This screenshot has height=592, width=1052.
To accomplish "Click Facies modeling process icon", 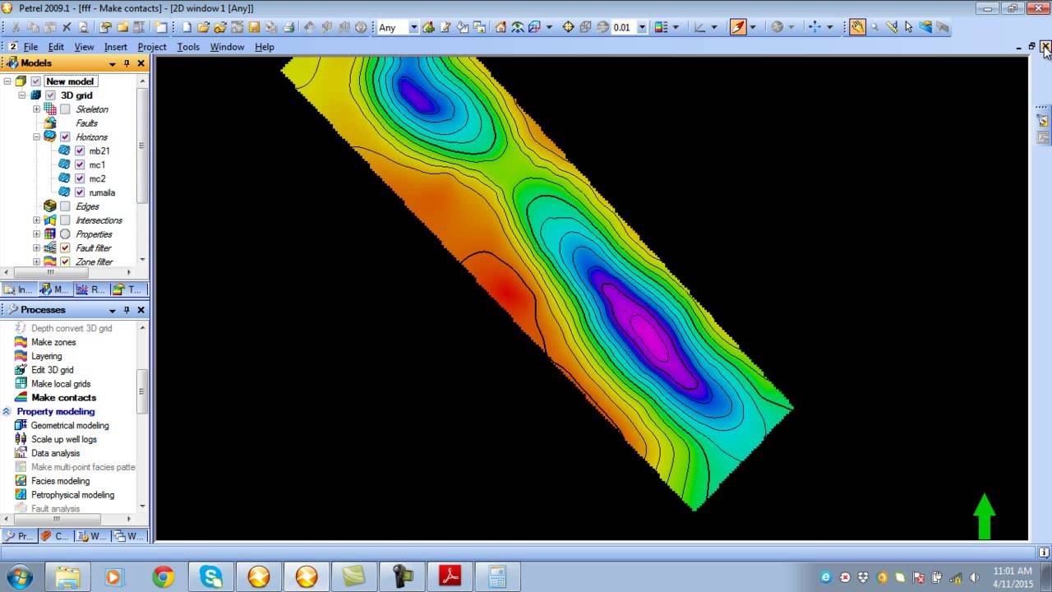I will [x=21, y=481].
